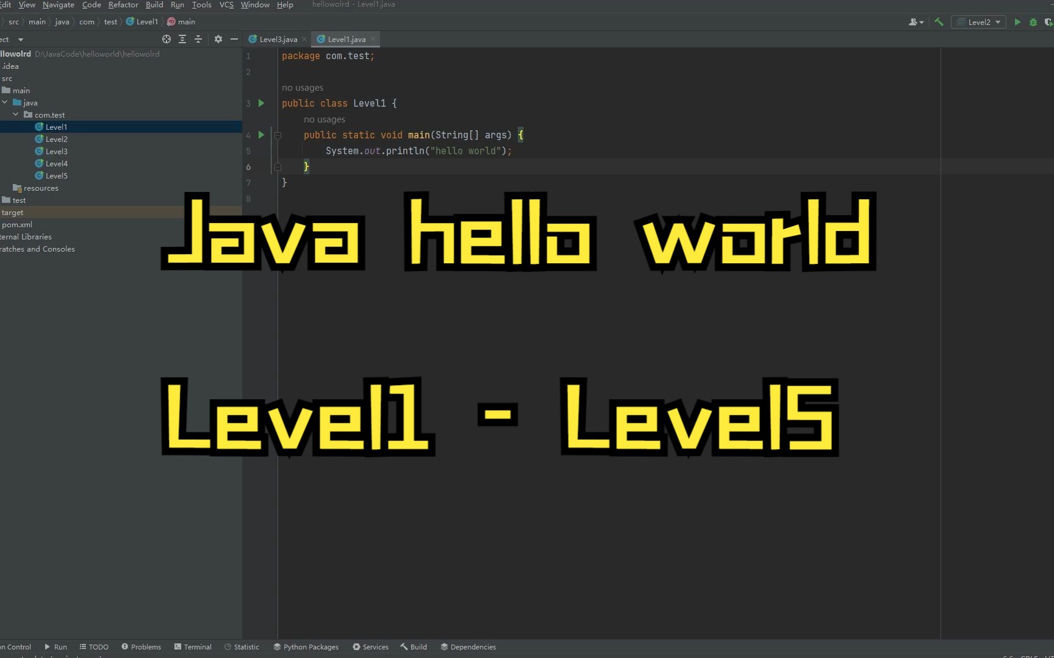Click the Expand All icon in project panel

(182, 39)
